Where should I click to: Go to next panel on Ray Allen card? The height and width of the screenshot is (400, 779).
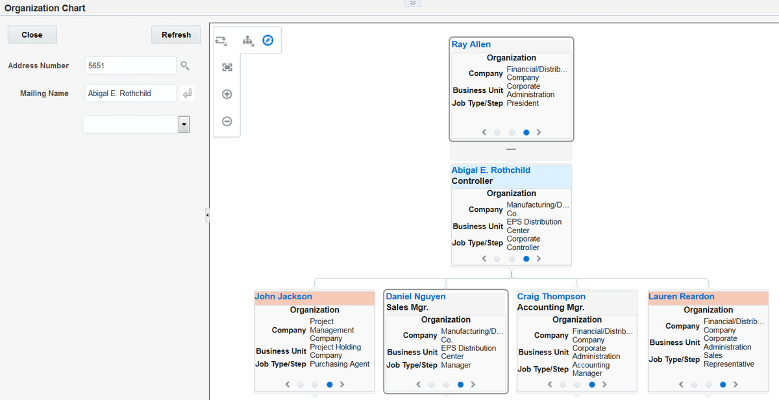pos(539,132)
